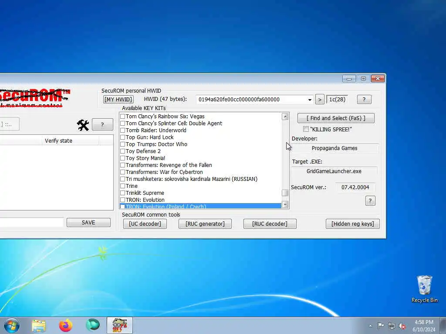Click the > button next to HWID
Image resolution: width=446 pixels, height=334 pixels.
320,100
